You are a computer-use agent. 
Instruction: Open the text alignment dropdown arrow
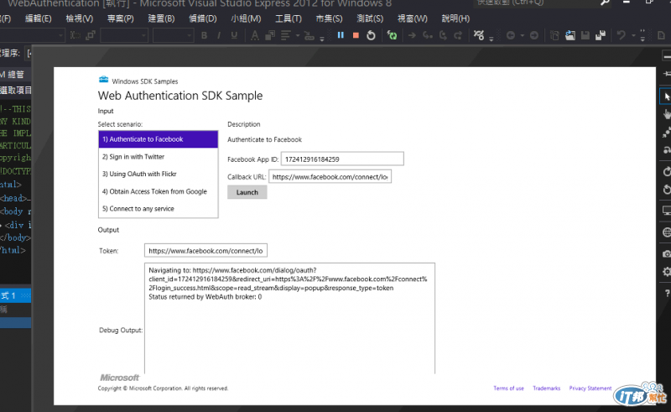(298, 35)
